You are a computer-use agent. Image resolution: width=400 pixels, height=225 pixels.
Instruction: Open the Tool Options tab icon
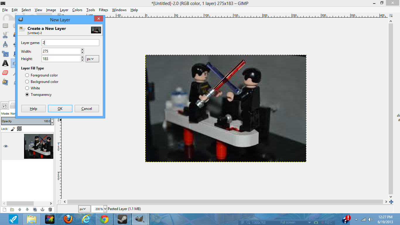5,105
